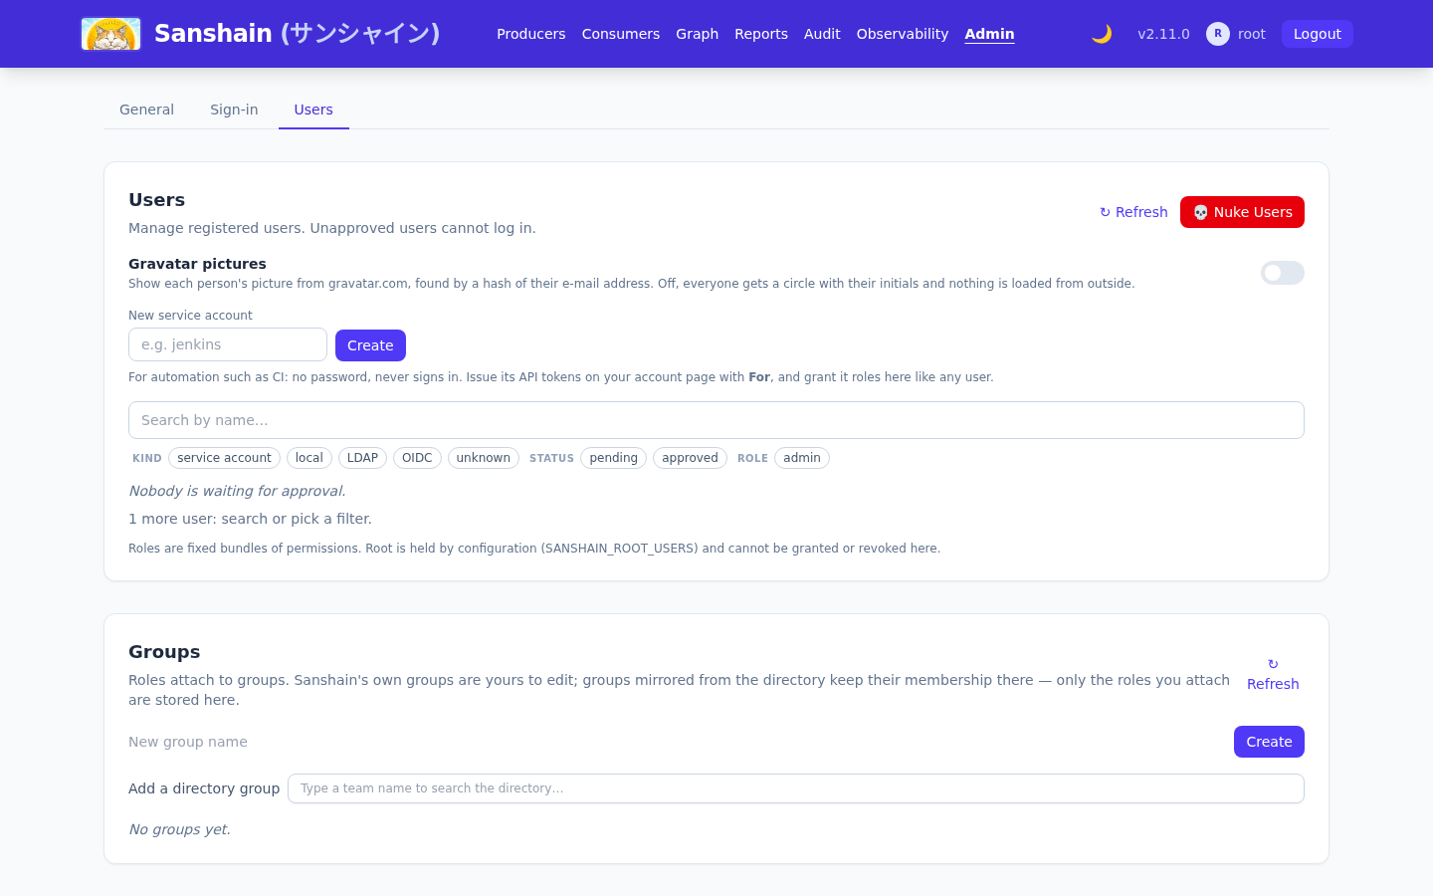
Task: Go to the Graph page
Action: (697, 34)
